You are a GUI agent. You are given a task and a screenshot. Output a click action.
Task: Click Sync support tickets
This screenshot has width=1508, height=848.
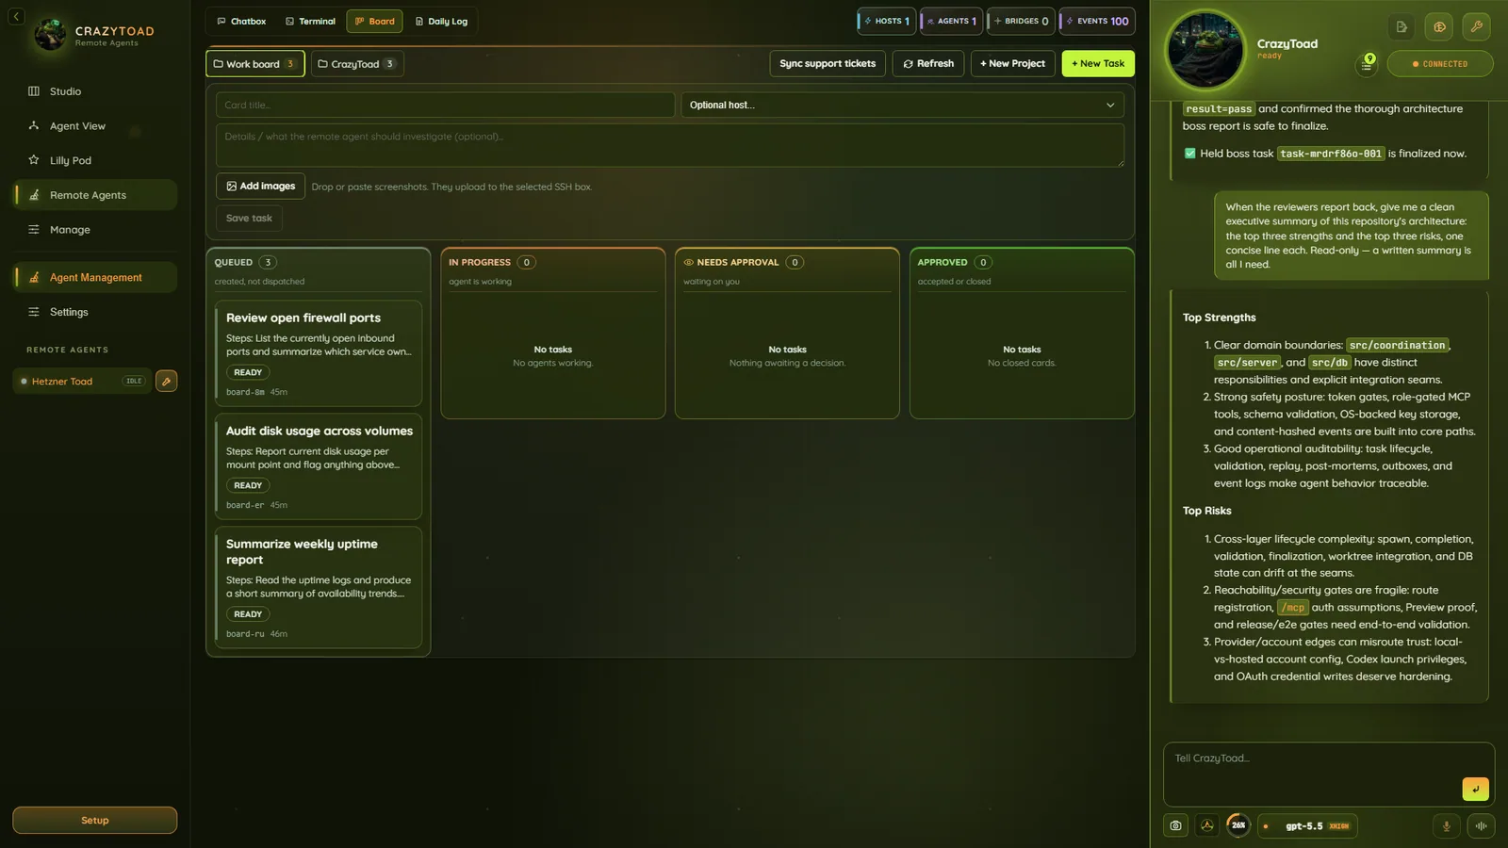(x=828, y=64)
